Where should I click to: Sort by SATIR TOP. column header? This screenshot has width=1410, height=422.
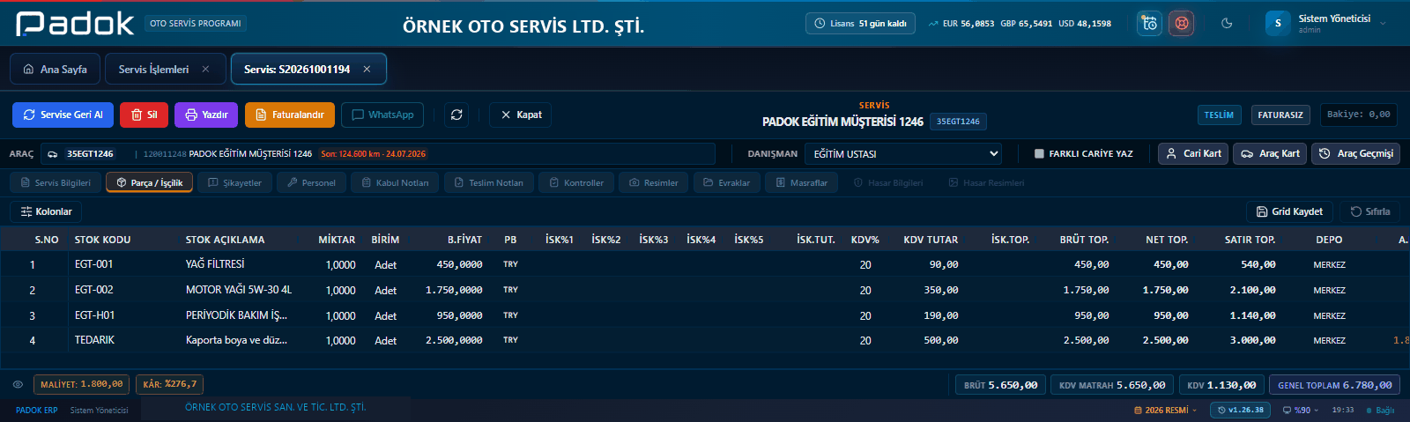pos(1250,240)
